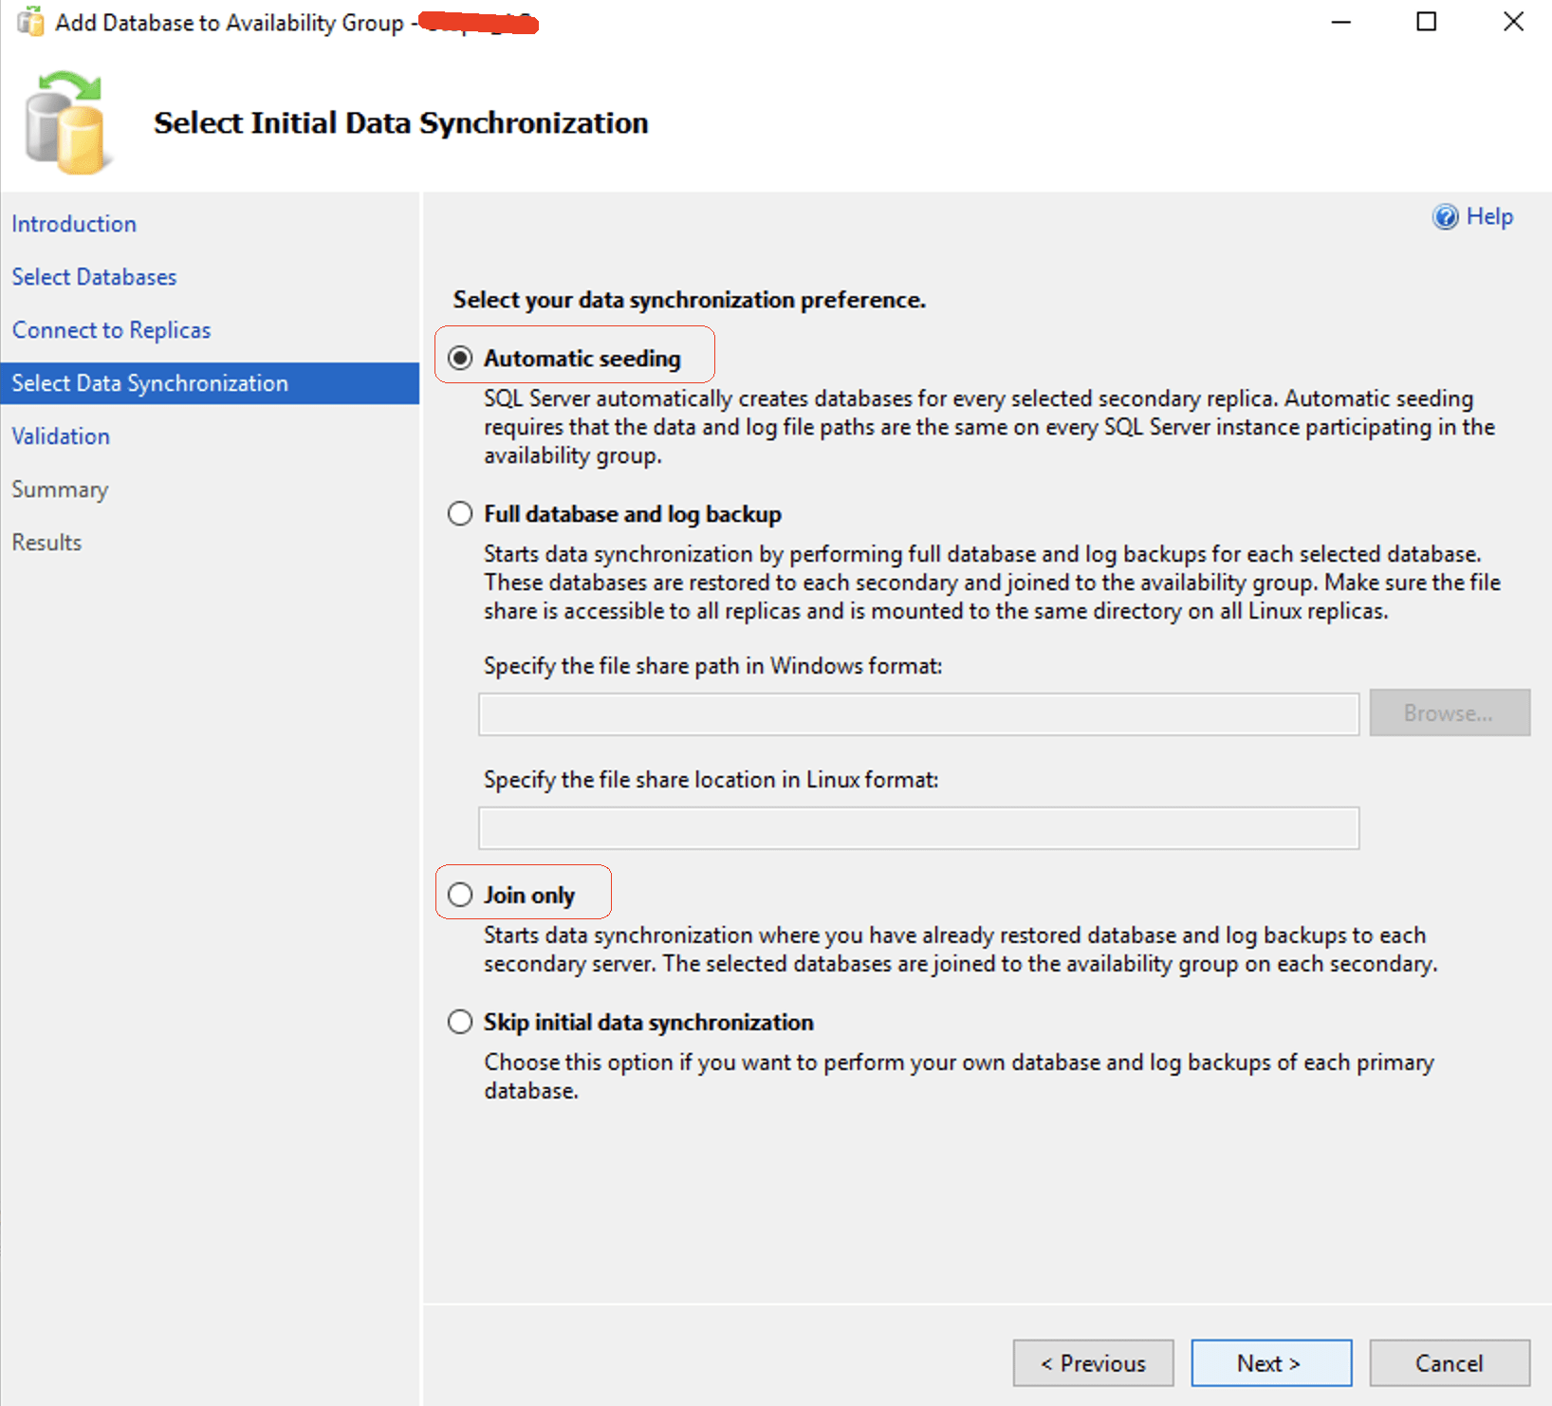
Task: Choose Full database and log backup option
Action: coord(460,514)
